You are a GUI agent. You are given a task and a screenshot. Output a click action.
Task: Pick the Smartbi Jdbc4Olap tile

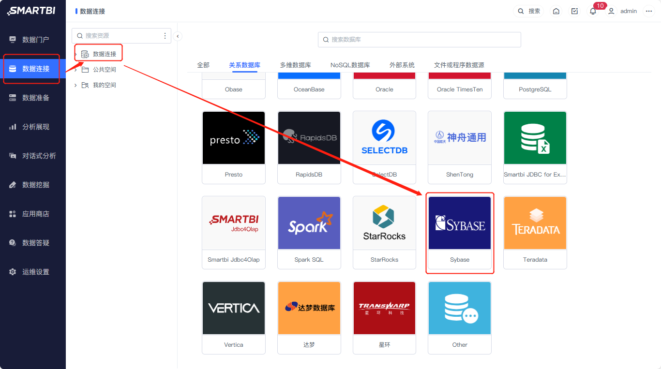click(x=234, y=233)
